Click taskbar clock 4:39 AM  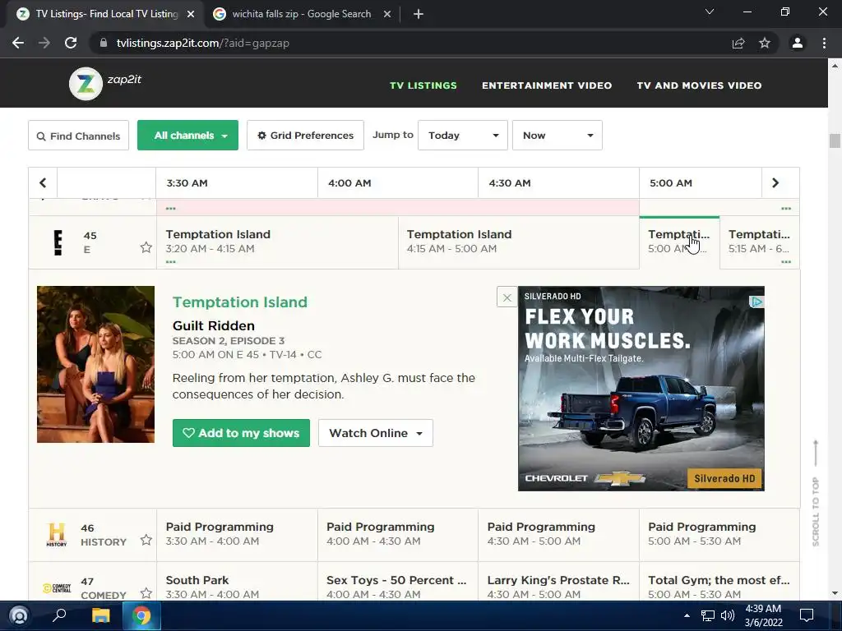(763, 615)
